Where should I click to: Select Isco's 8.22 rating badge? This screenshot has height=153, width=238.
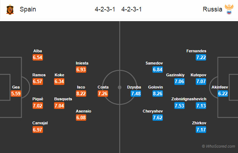click(81, 94)
